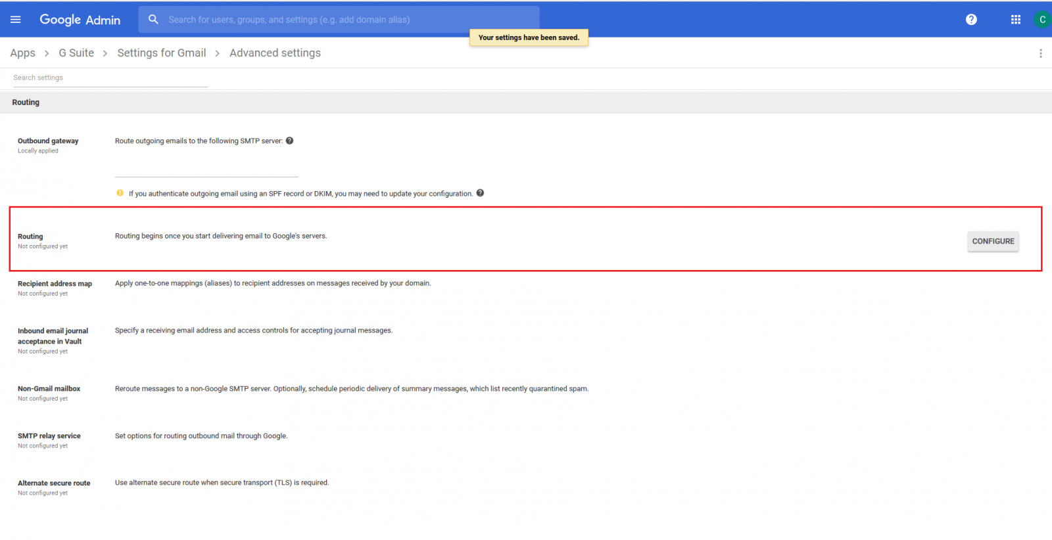Select the SMTP relay service setting
The height and width of the screenshot is (540, 1052).
click(49, 436)
